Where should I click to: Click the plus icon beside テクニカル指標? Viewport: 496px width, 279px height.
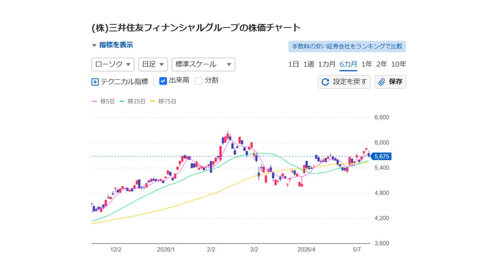(95, 82)
